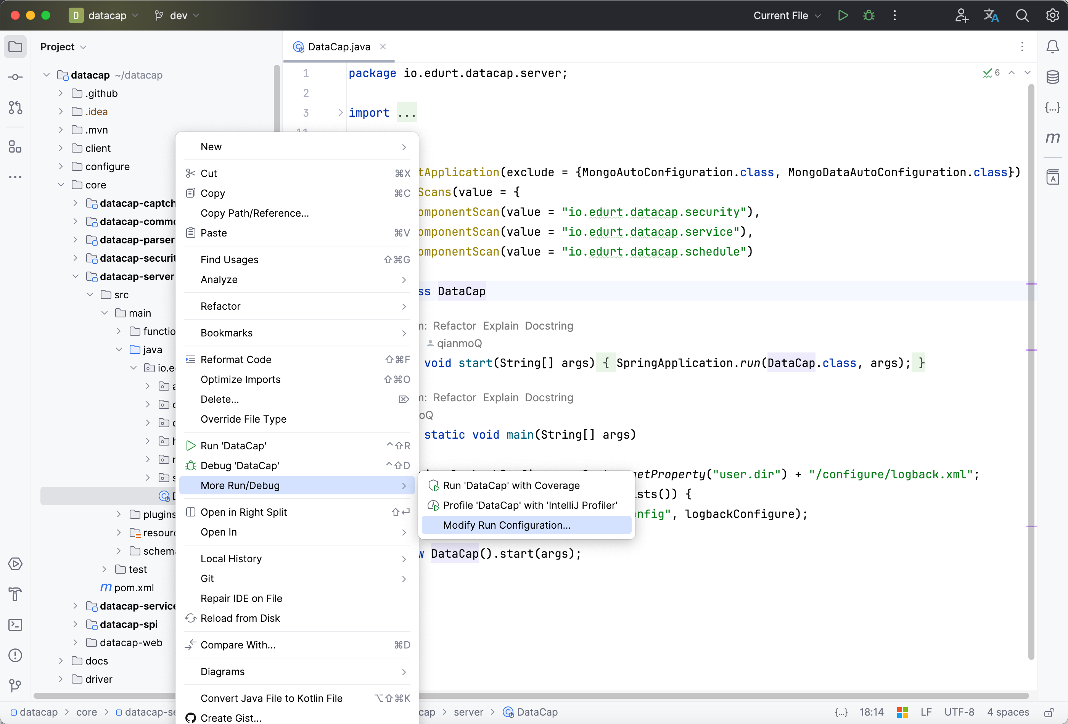Choose Reformat Code from context menu
This screenshot has width=1068, height=724.
[x=297, y=359]
